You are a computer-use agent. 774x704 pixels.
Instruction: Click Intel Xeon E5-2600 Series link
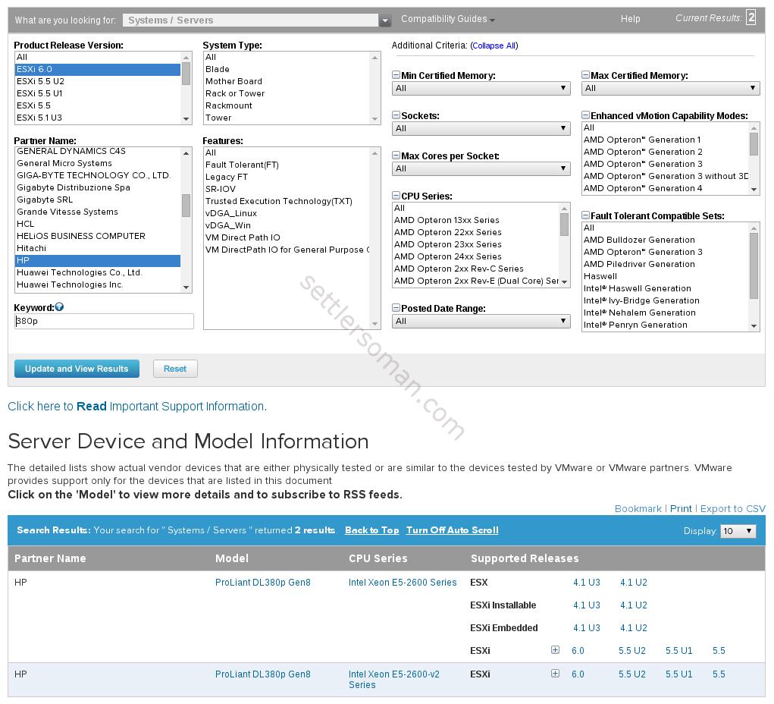(x=403, y=583)
